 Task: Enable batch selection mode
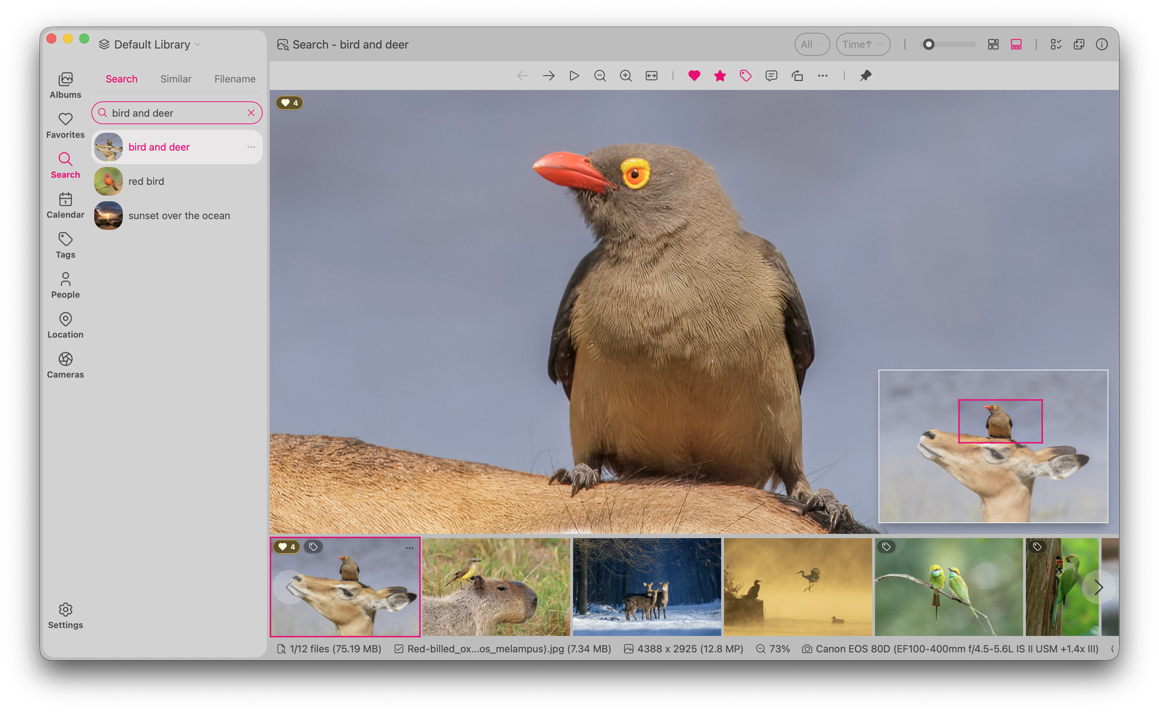(x=1056, y=44)
